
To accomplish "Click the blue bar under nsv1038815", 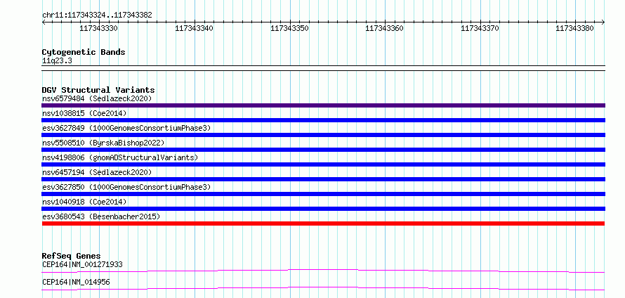I will (x=323, y=120).
